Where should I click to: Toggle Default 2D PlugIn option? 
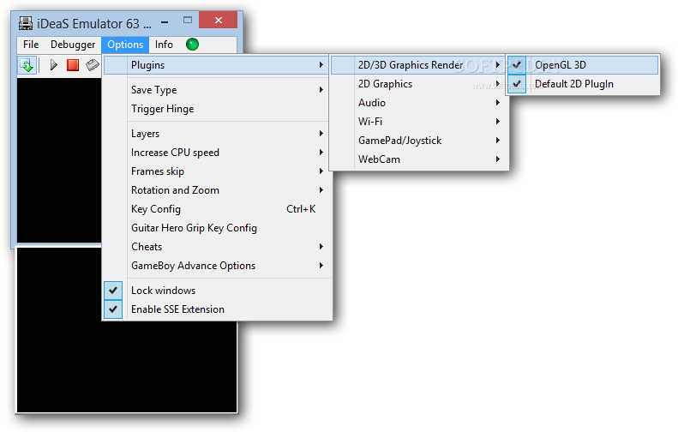coord(583,84)
